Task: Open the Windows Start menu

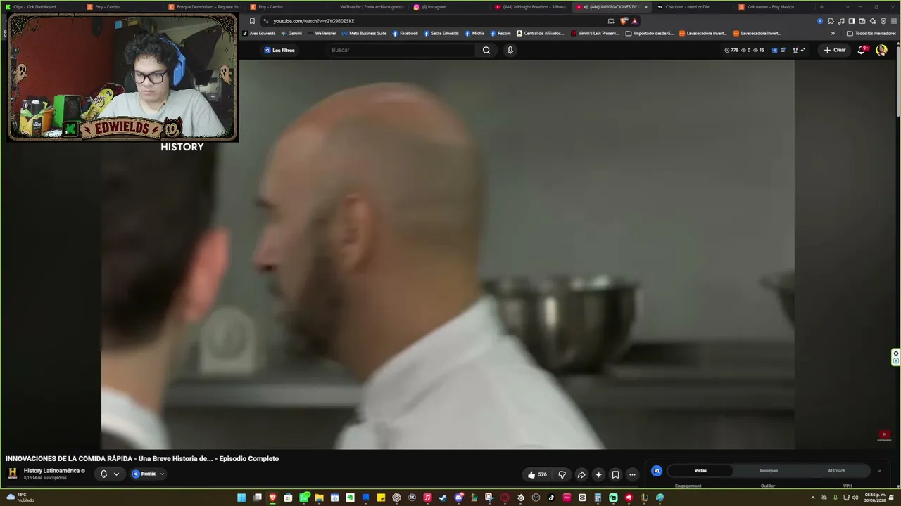Action: point(241,498)
